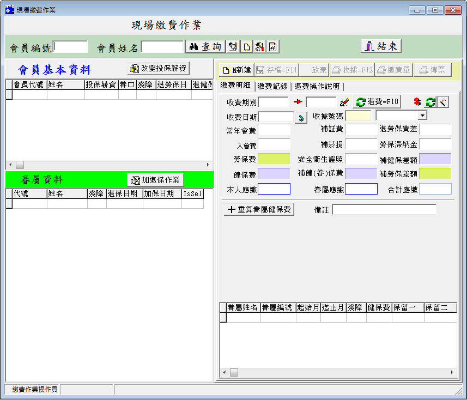Click the blue arrow icon beside 收費日期
The width and height of the screenshot is (467, 400).
(301, 117)
